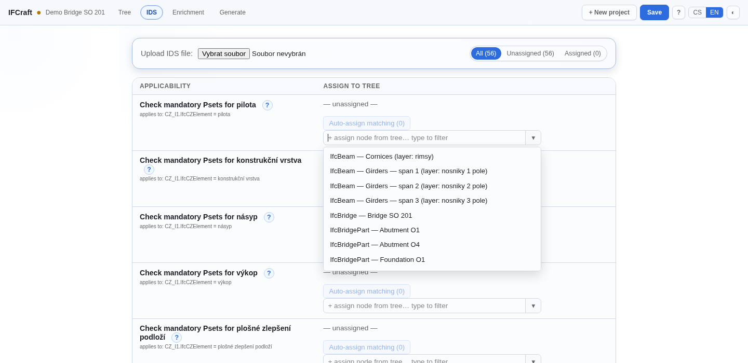The height and width of the screenshot is (363, 748).
Task: Click the orange status dot beside IFCraft
Action: pos(39,12)
